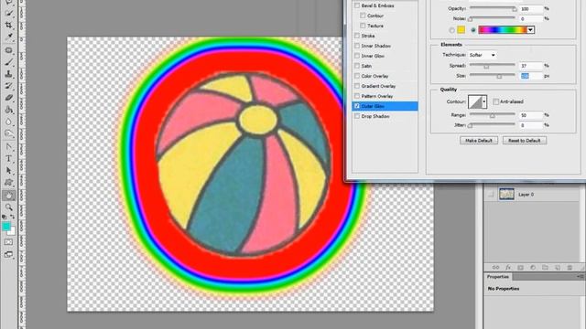Click the Make Default button
Screen dimensions: 586x329
(x=479, y=141)
